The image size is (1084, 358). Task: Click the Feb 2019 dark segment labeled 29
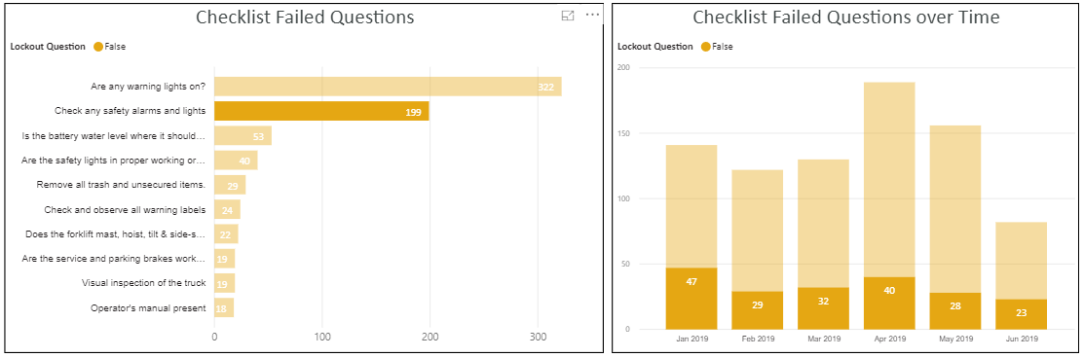(757, 310)
